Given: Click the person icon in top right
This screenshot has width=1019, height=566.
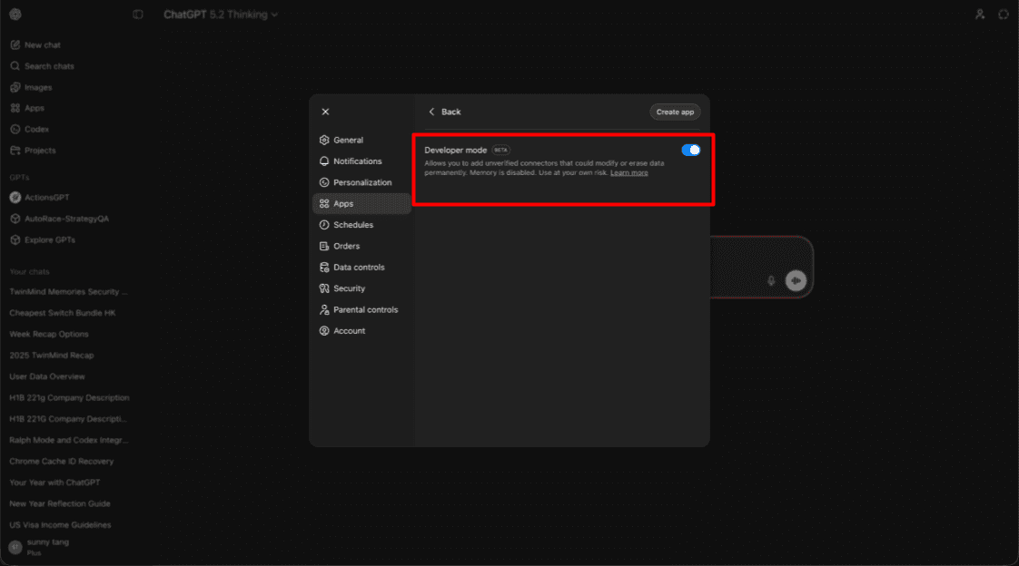Looking at the screenshot, I should click(x=980, y=15).
